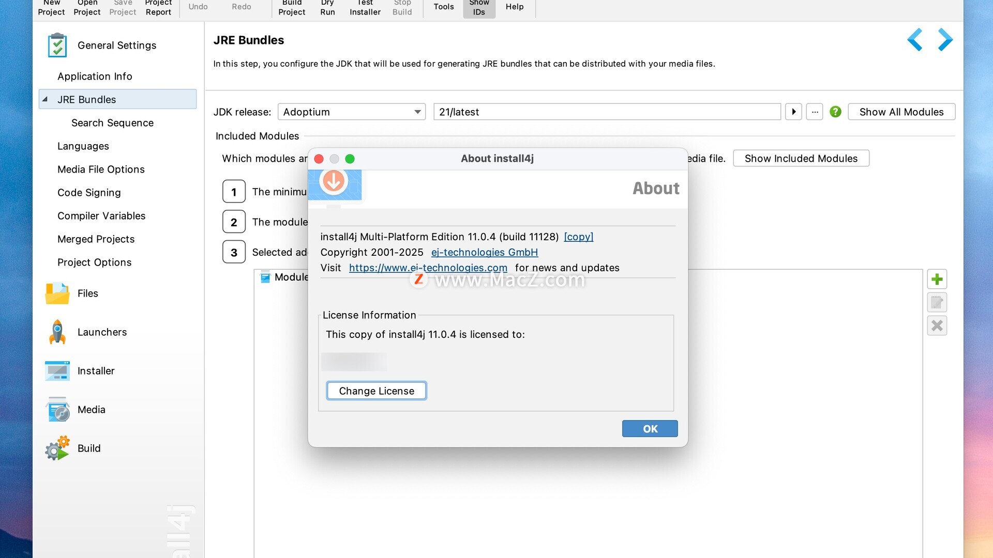Open General Settings clipboard icon

pos(57,45)
